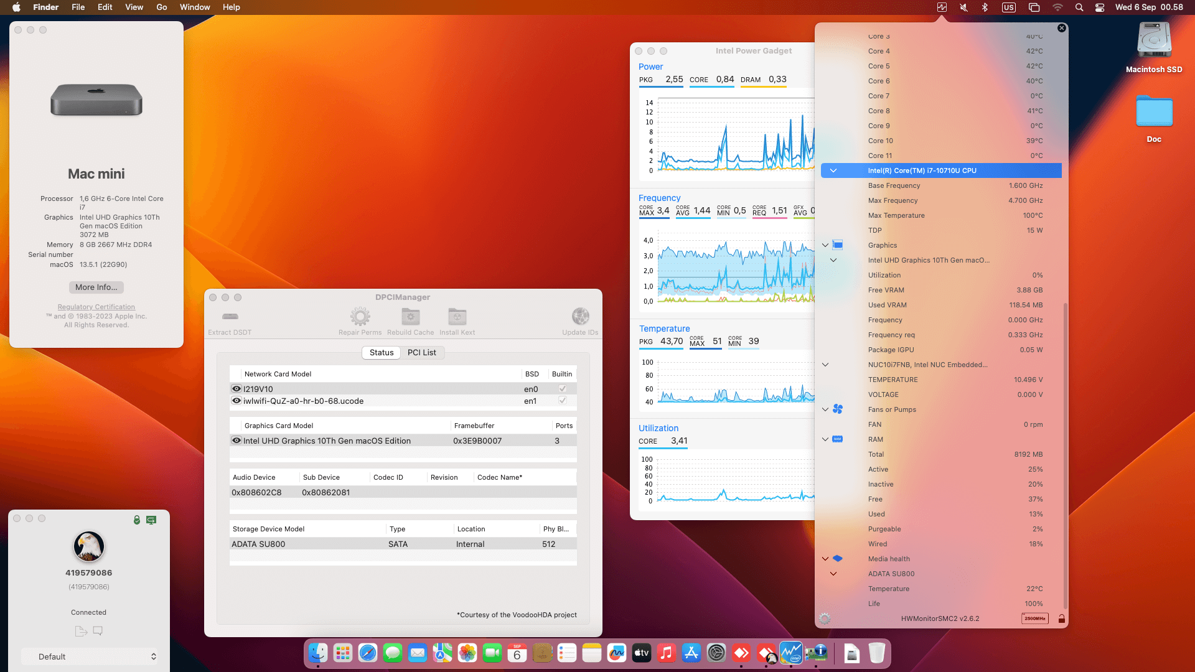Click Update IDs globe icon
The image size is (1195, 672).
(580, 317)
